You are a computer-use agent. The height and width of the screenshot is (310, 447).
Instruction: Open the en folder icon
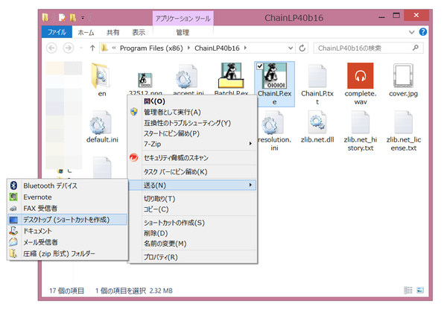pos(101,75)
